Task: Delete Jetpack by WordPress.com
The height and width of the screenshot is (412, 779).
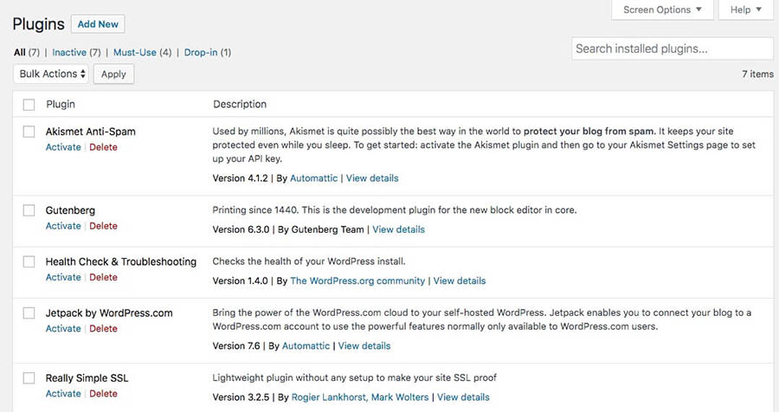Action: point(103,329)
